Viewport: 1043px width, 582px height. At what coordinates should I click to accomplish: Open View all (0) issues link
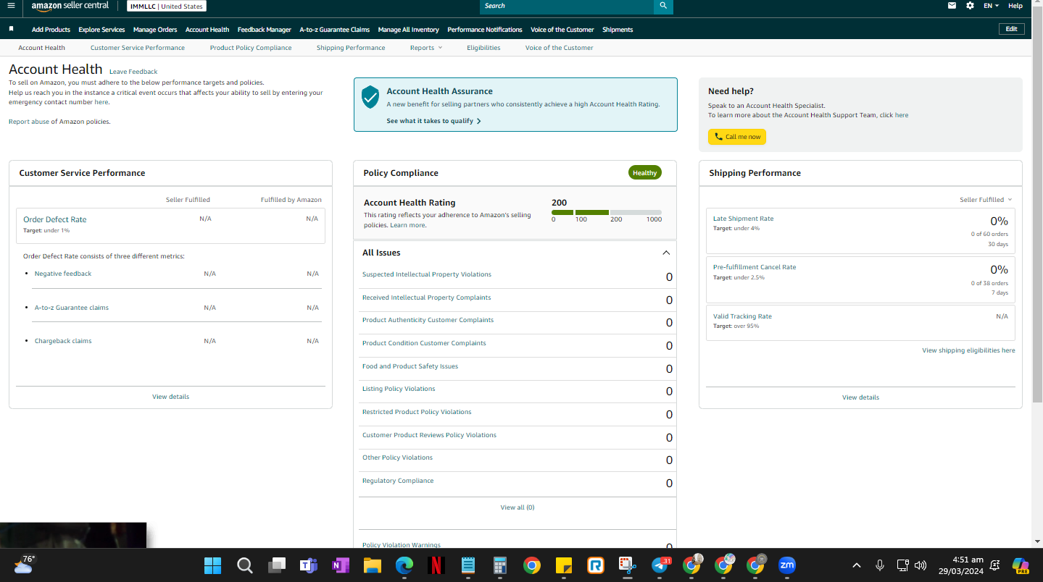[x=518, y=507]
